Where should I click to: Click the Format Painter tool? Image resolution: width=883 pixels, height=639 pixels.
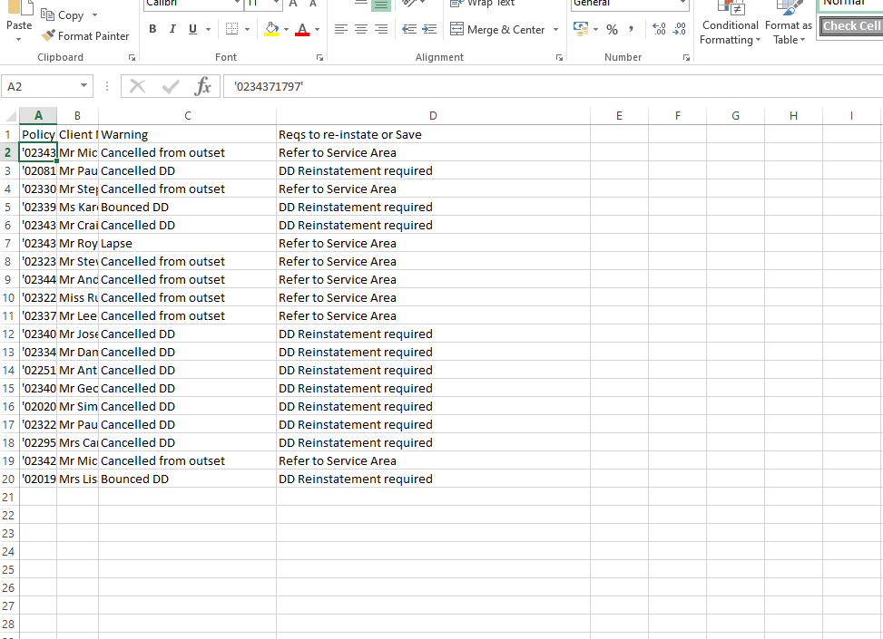click(85, 36)
